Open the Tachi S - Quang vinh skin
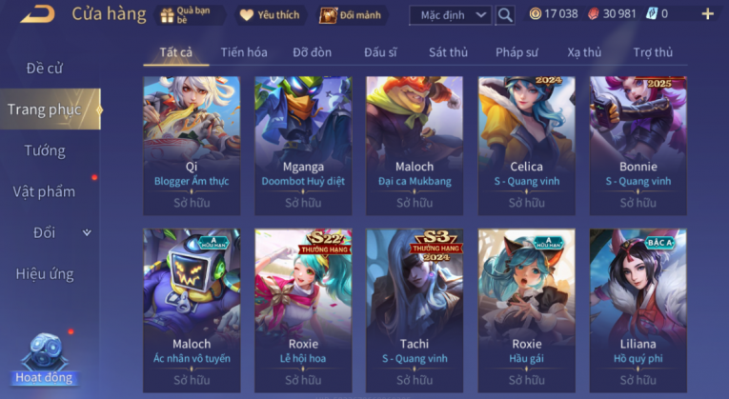Image resolution: width=729 pixels, height=399 pixels. pyautogui.click(x=415, y=310)
